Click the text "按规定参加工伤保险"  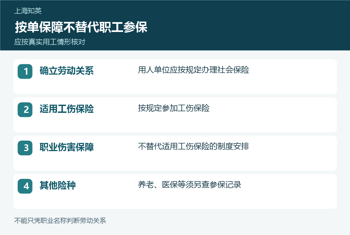coord(174,108)
